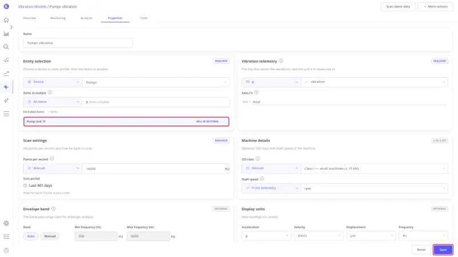Image resolution: width=458 pixels, height=257 pixels.
Task: Open Class I small machines dropdown
Action: tap(374, 168)
